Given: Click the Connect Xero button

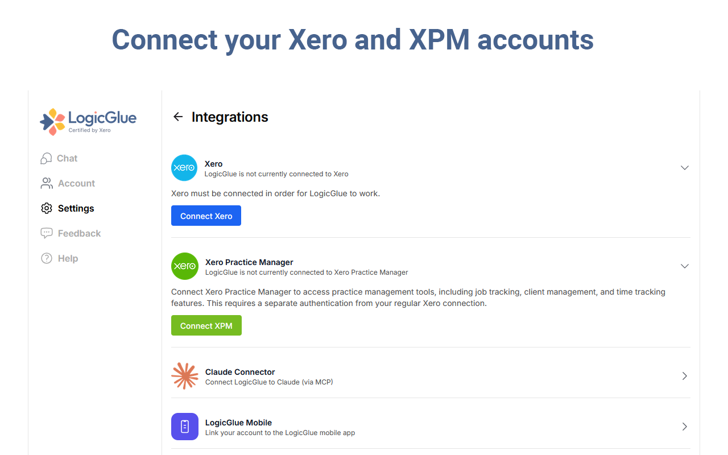Looking at the screenshot, I should tap(206, 216).
